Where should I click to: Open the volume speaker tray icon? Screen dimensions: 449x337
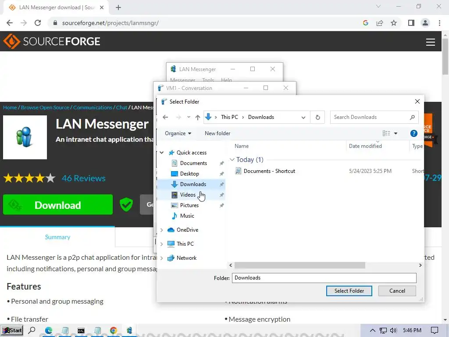[x=393, y=330]
